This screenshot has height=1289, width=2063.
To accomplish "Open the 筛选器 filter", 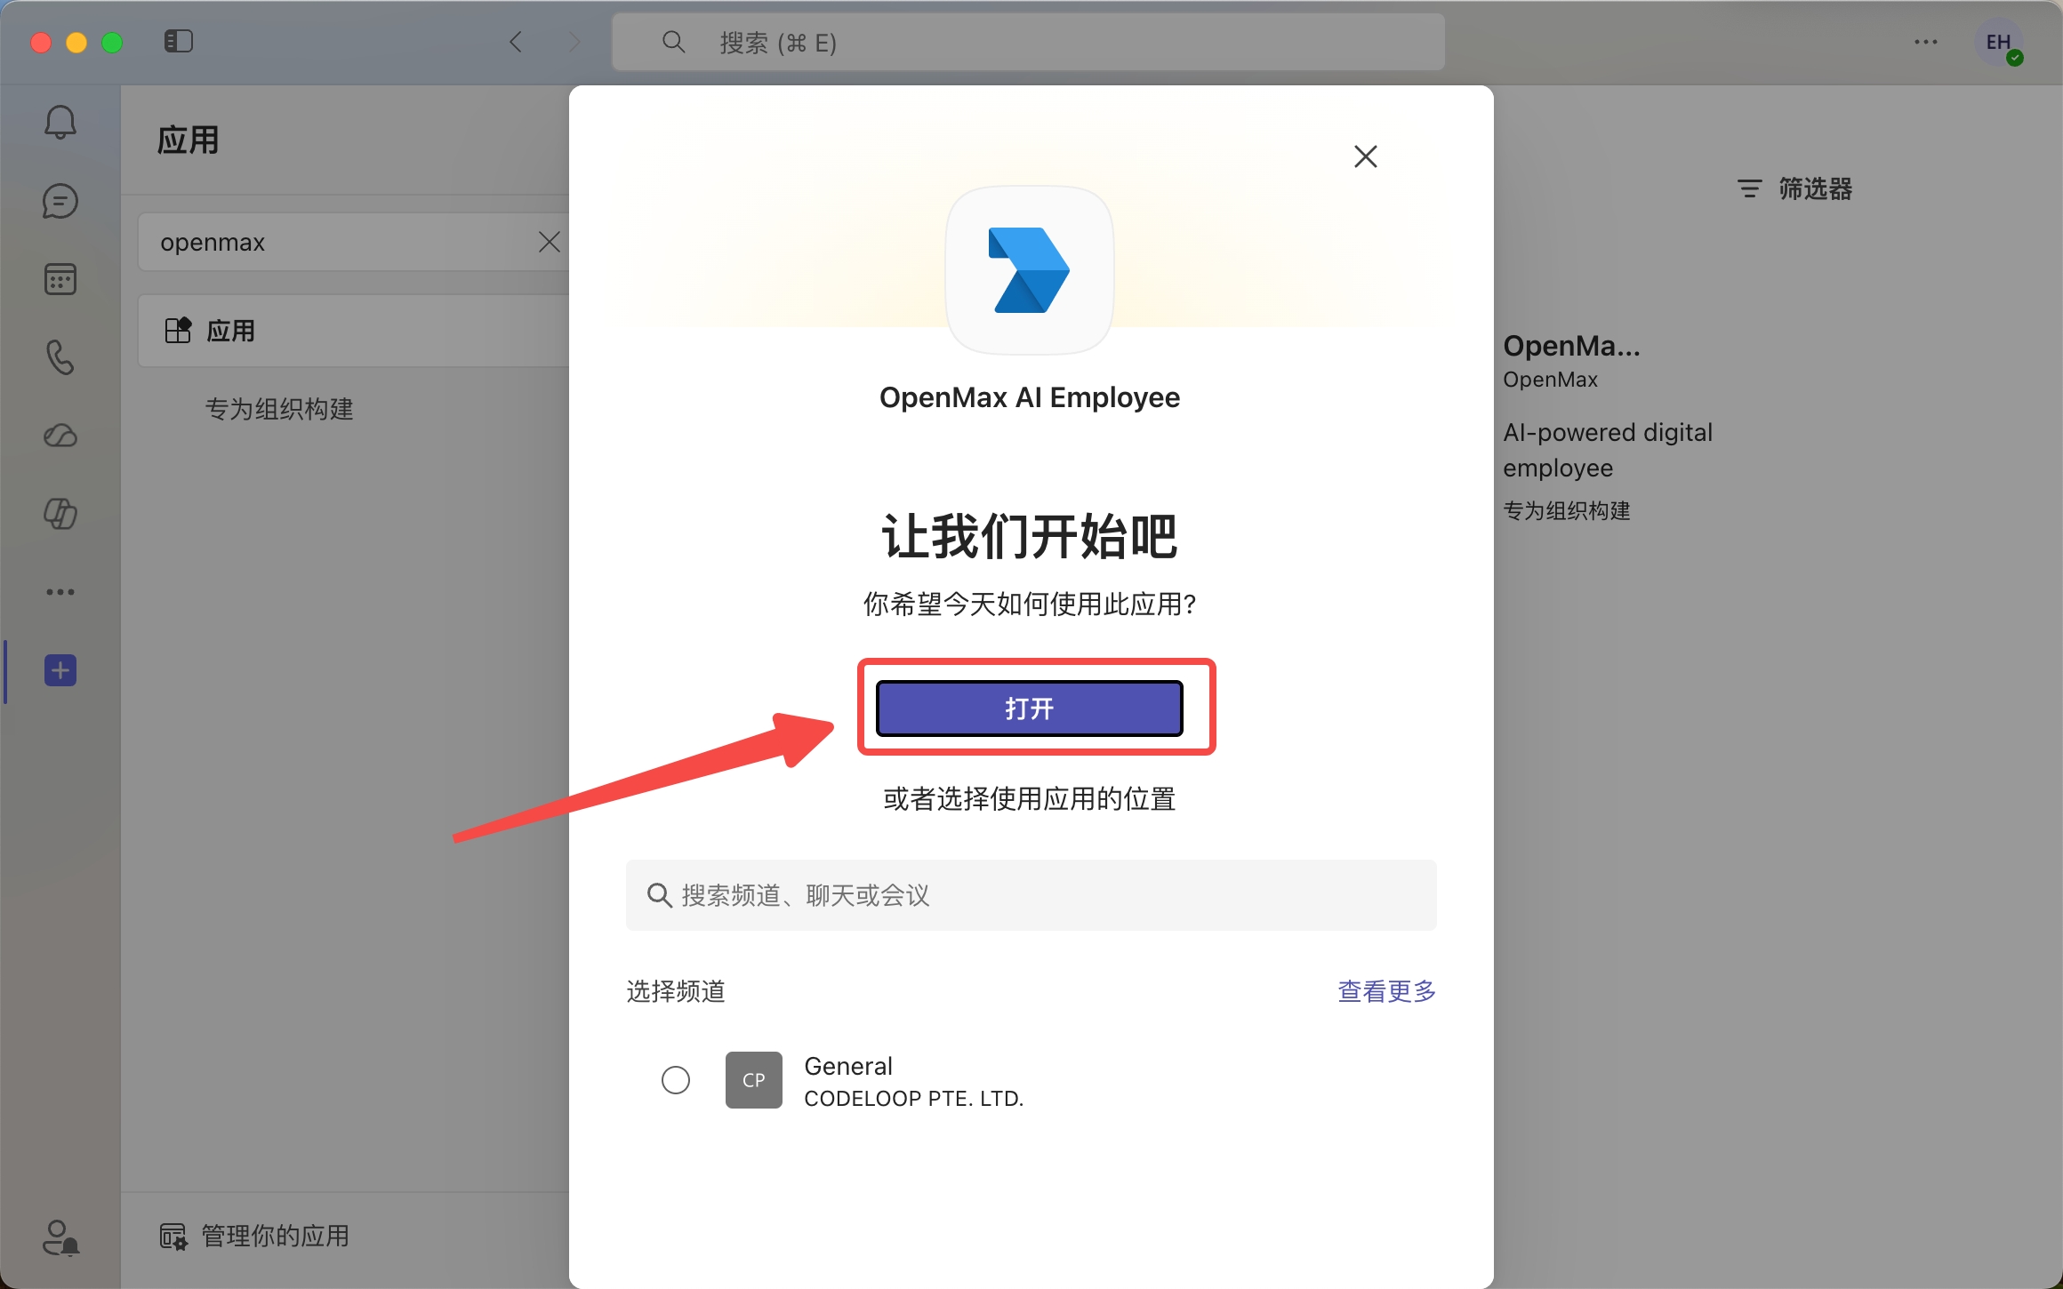I will coord(1794,188).
